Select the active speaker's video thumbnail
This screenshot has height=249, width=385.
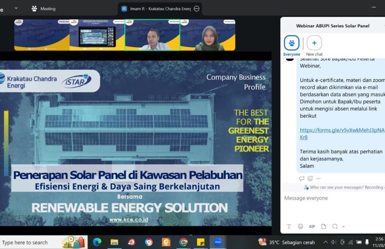click(152, 35)
